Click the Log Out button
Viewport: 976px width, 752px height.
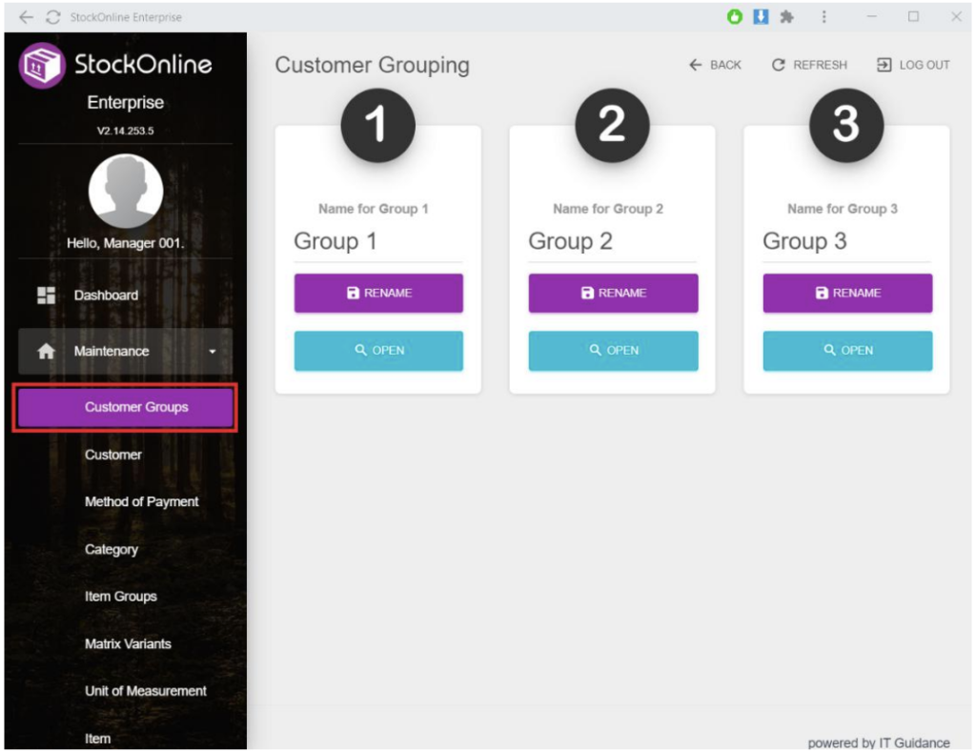(913, 65)
